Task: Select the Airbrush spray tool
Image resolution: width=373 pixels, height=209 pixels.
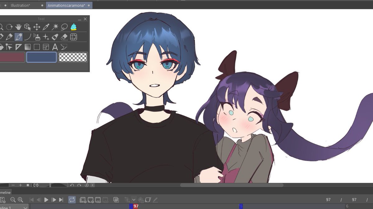Action: coord(37,37)
